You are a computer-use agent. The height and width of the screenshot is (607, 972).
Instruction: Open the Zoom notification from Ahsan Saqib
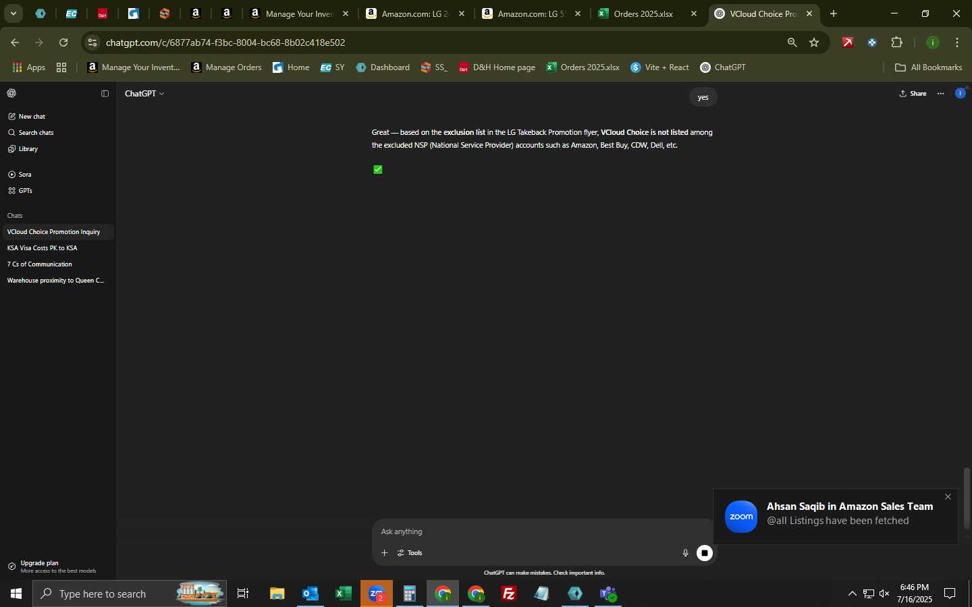coord(836,517)
